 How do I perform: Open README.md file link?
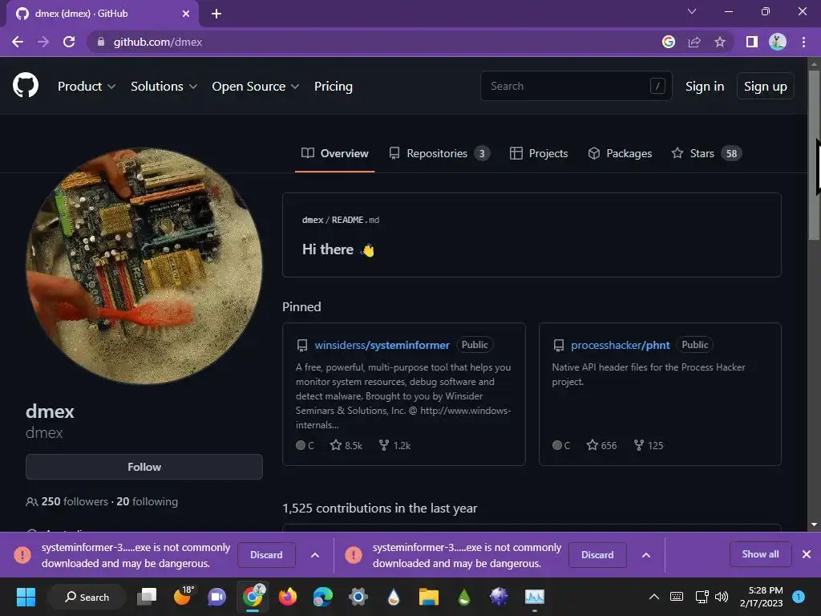pos(355,220)
